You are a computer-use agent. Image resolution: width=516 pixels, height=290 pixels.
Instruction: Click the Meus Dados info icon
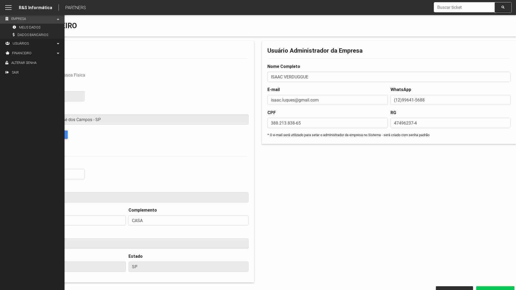(14, 27)
